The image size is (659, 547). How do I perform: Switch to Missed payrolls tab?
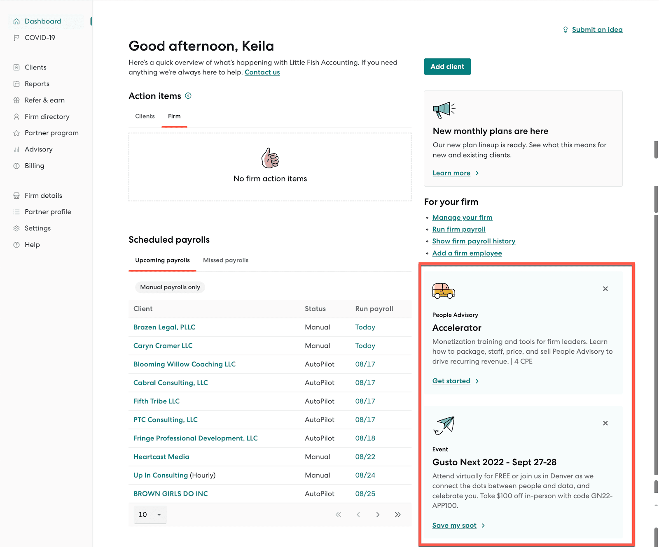point(226,260)
